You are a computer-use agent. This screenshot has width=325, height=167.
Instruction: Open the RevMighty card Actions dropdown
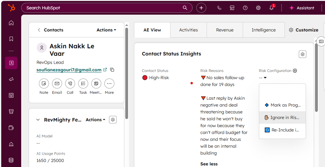[96, 120]
